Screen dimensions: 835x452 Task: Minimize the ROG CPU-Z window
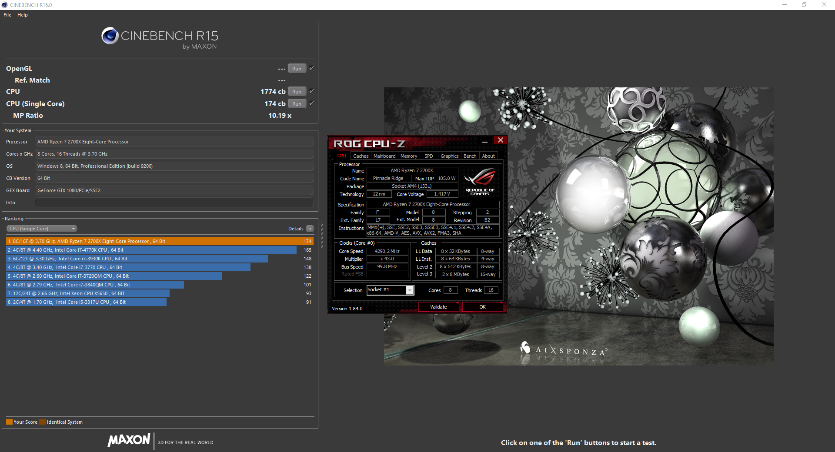(485, 141)
